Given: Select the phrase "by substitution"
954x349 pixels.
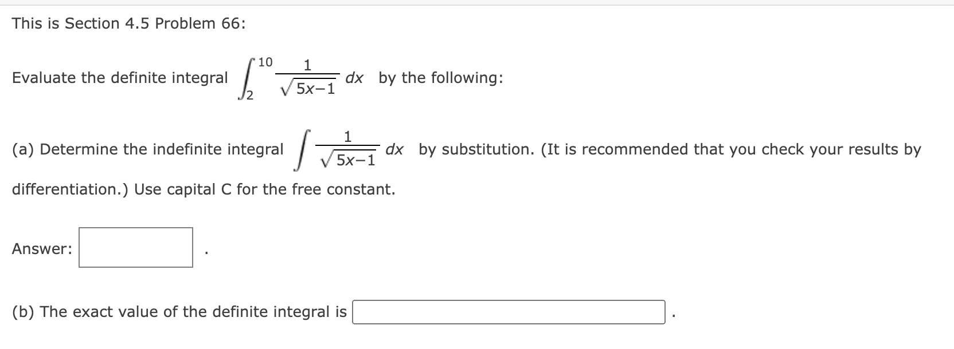Looking at the screenshot, I should click(x=474, y=149).
